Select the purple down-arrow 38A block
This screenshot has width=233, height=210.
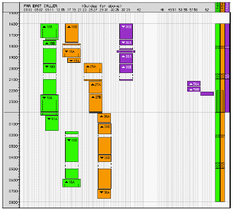point(126,42)
